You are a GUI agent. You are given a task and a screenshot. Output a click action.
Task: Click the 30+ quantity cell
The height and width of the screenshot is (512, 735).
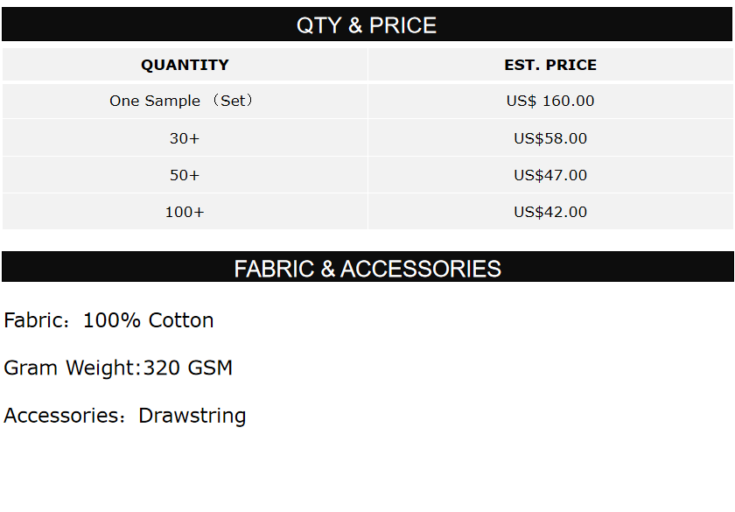pos(185,138)
